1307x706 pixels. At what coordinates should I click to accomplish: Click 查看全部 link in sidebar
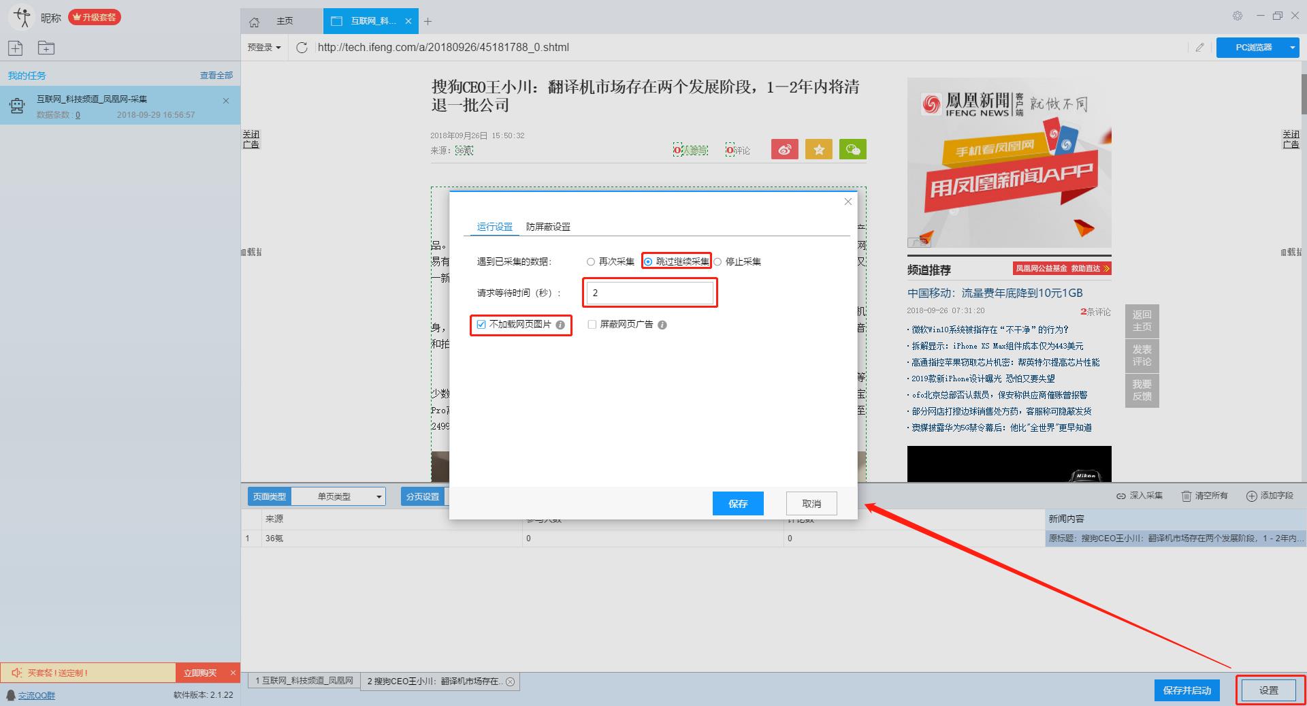point(216,76)
